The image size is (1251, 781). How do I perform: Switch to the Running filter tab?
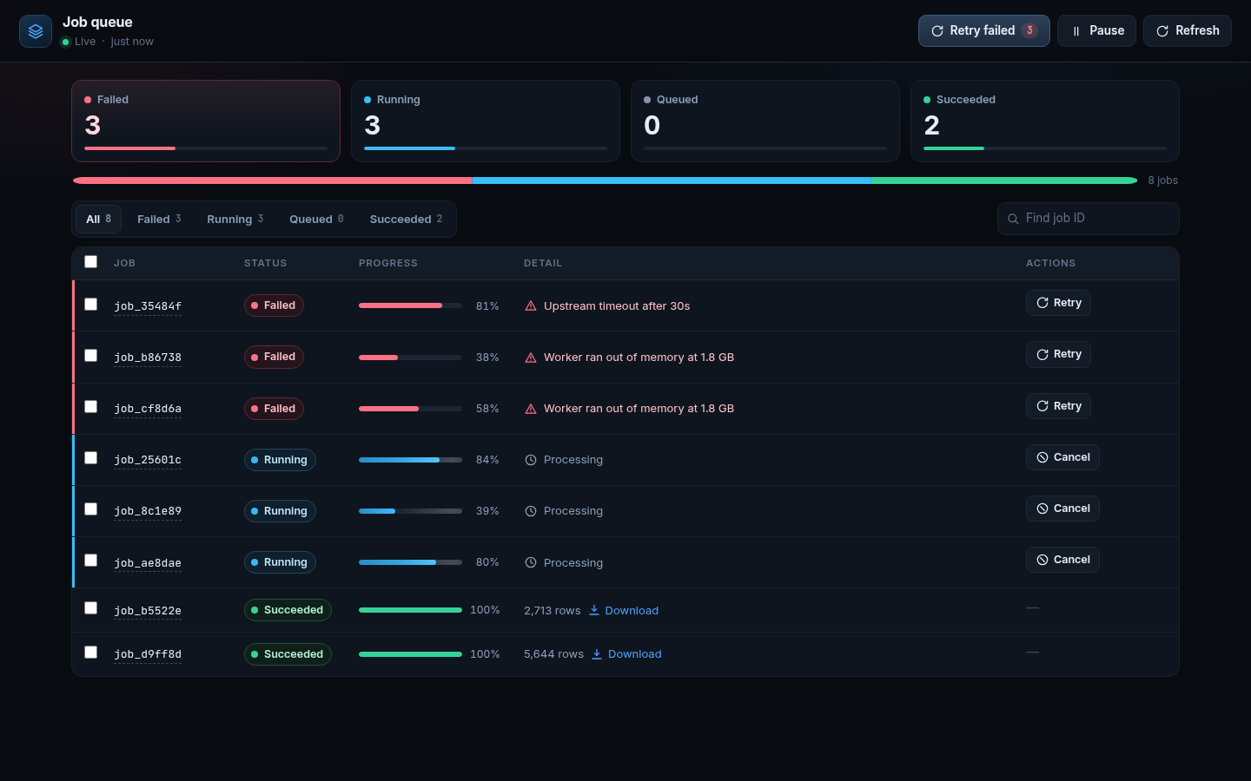(x=235, y=219)
